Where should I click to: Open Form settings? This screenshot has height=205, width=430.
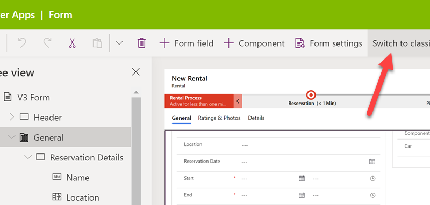click(328, 43)
